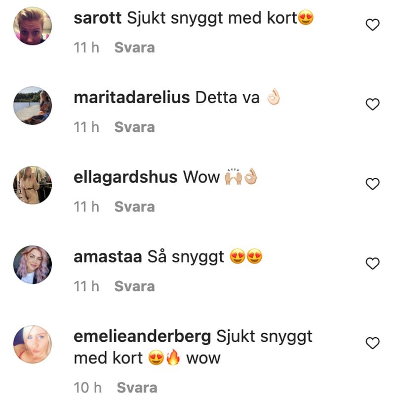Viewport: 395px width, 398px height.
Task: Click Svara under maritadarelius's comment
Action: 134,127
